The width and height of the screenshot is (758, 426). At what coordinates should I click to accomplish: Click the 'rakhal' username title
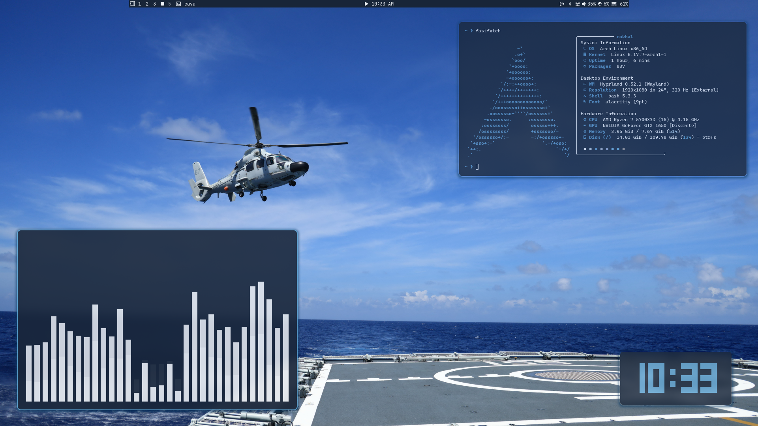(x=625, y=37)
